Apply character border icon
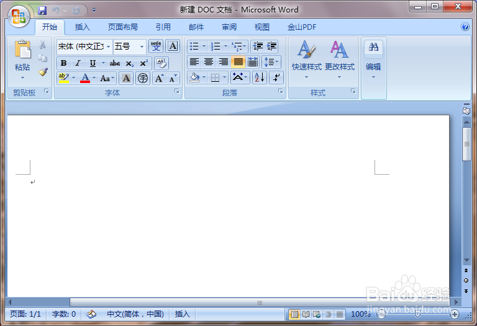 pos(173,46)
